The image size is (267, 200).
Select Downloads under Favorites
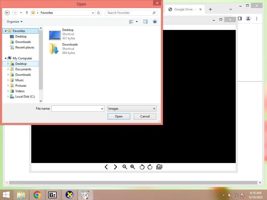tap(23, 42)
